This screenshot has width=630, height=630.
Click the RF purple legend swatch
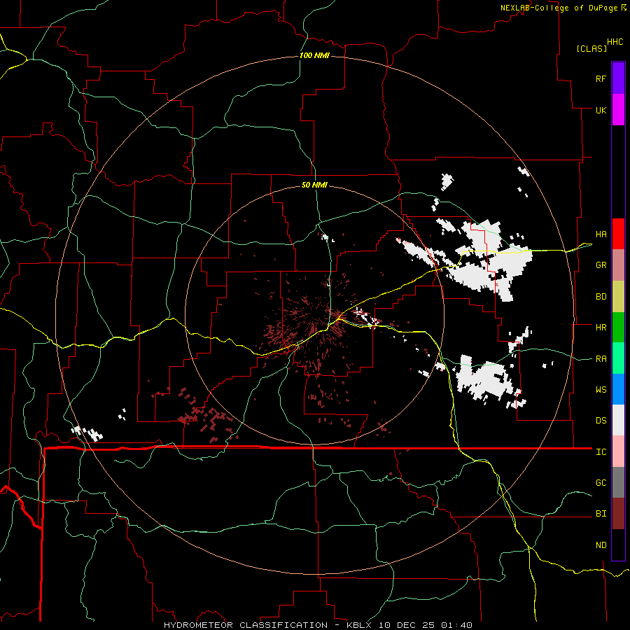618,78
